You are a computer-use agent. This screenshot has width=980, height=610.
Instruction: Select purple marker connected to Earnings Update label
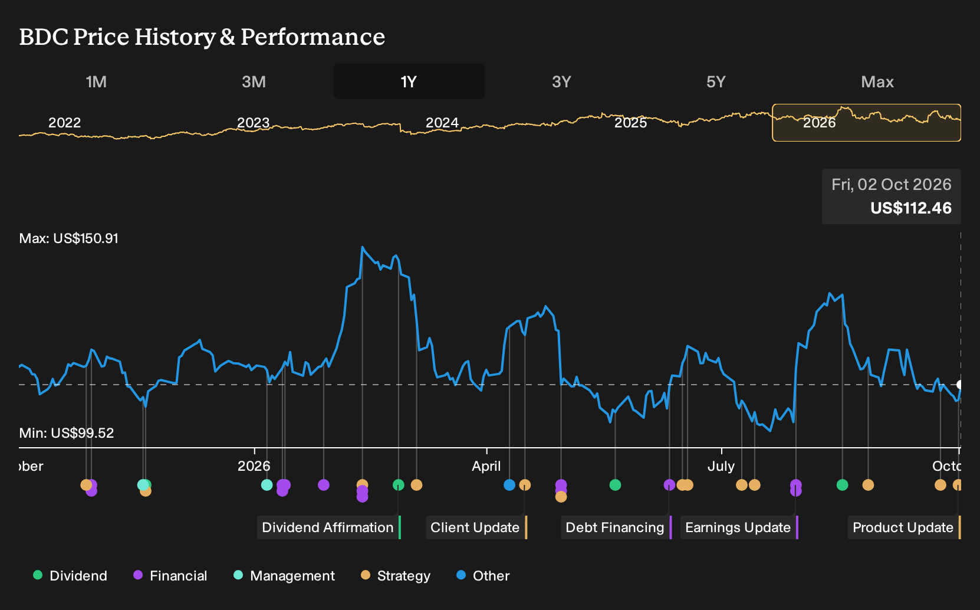point(795,485)
